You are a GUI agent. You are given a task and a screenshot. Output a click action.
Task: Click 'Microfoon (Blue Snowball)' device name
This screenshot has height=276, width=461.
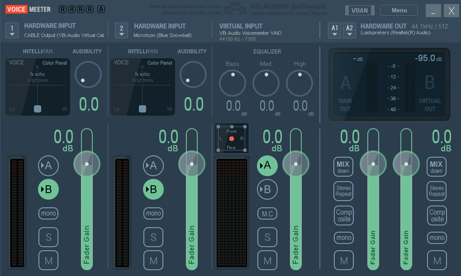tap(162, 35)
